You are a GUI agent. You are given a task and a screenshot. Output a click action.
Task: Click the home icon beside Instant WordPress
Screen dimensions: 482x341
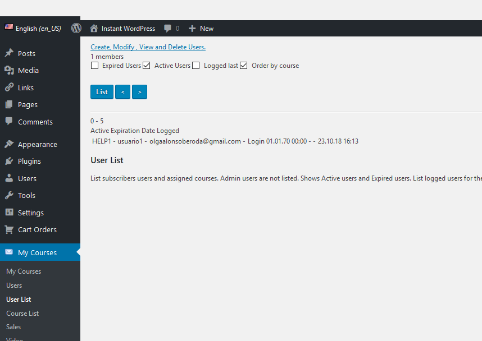pos(94,28)
